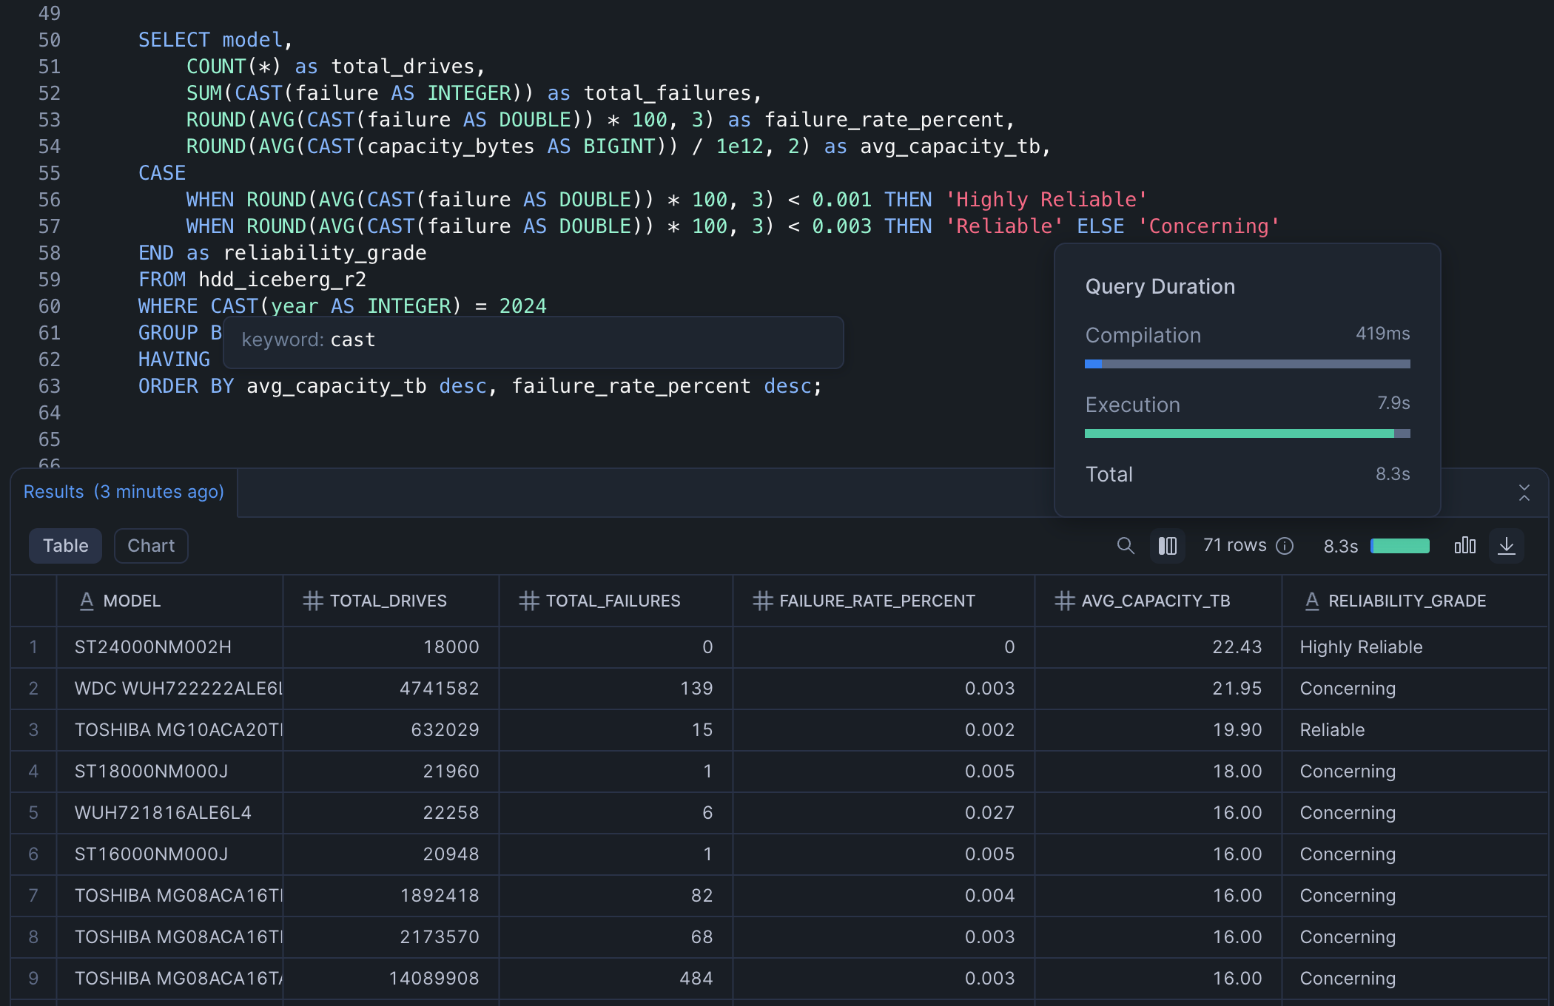Click the search results magnifier icon

(1125, 546)
